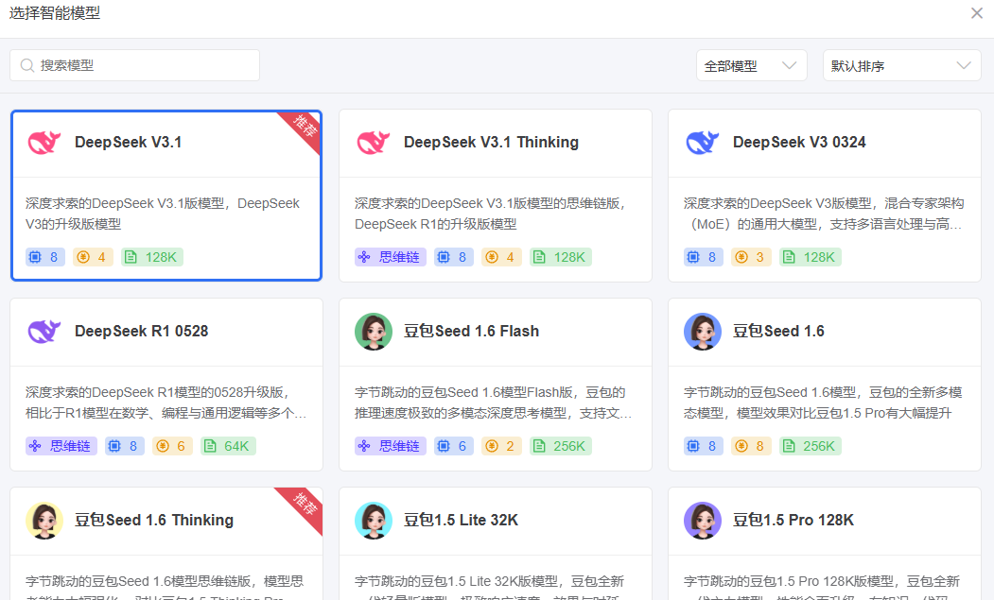Click the 思维链 tag on DeepSeek R1 0528
This screenshot has width=994, height=600.
click(61, 446)
